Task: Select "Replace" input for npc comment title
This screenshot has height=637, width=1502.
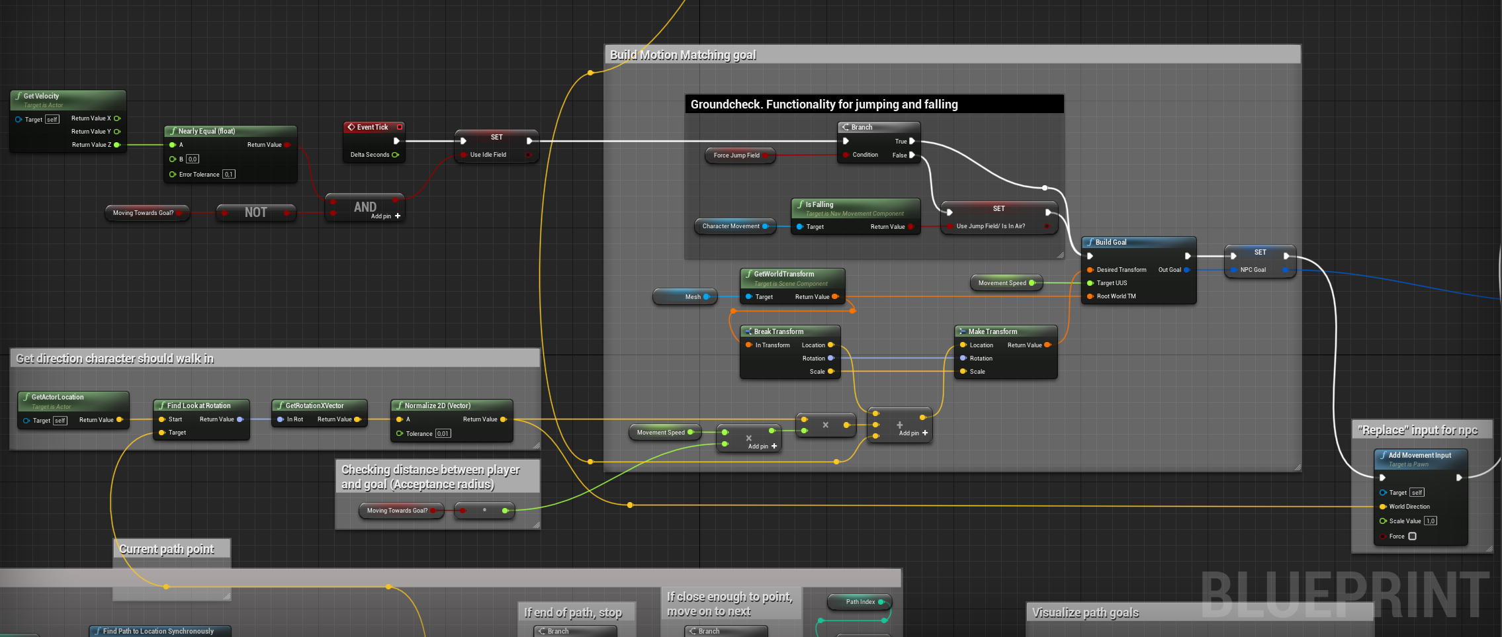Action: (1417, 430)
